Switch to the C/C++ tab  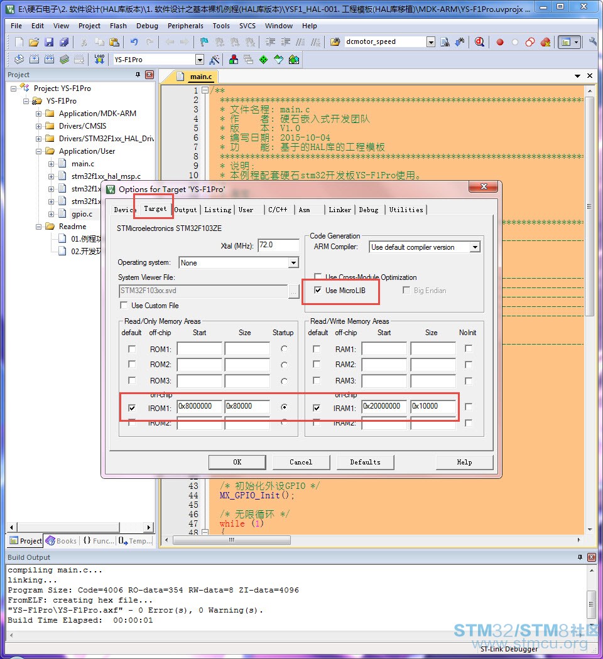pos(278,210)
